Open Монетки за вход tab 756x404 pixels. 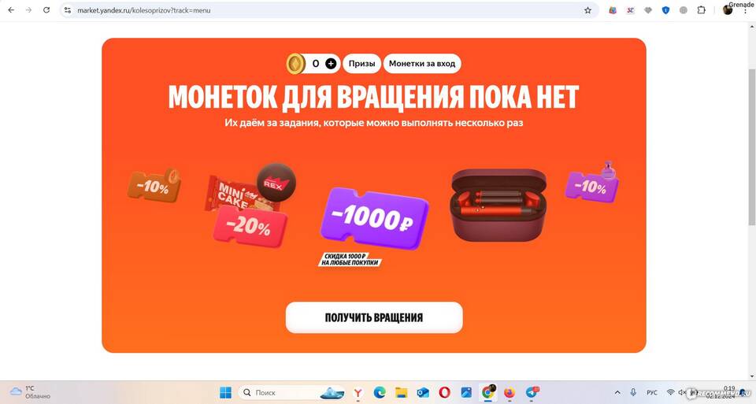[422, 64]
